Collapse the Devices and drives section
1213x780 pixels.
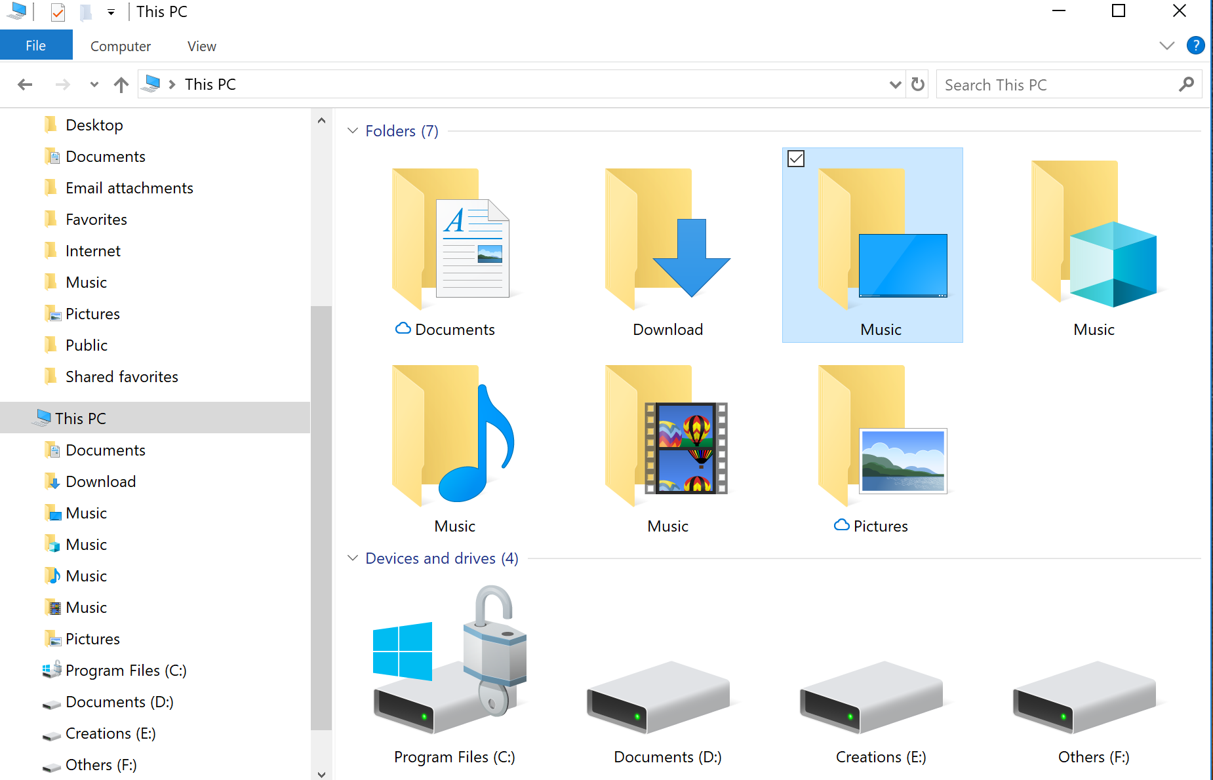coord(353,558)
